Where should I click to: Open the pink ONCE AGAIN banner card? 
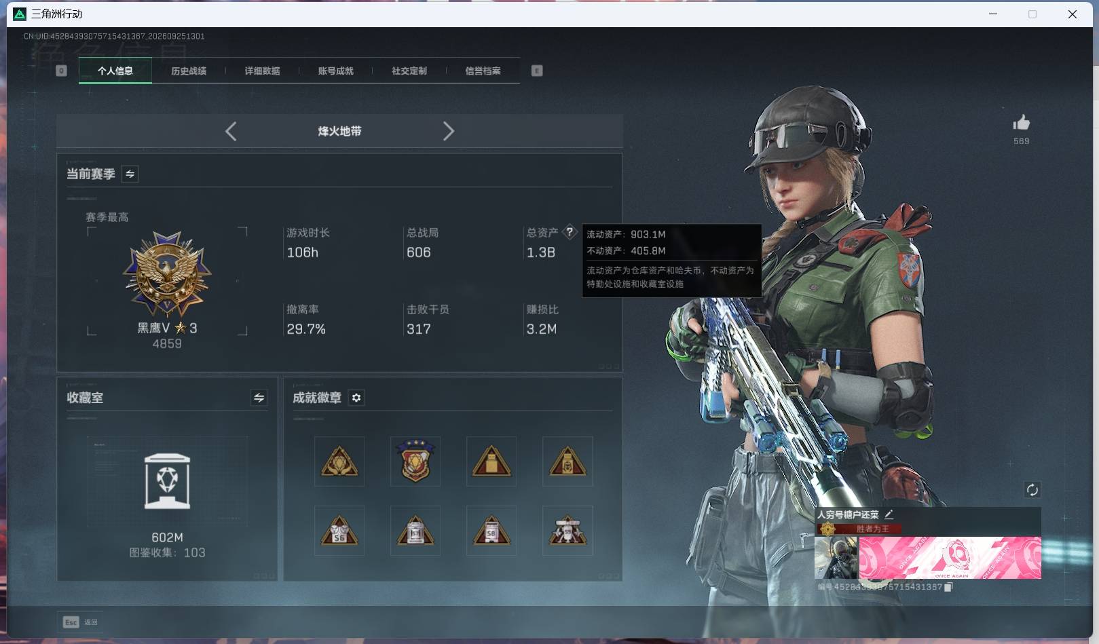[950, 558]
